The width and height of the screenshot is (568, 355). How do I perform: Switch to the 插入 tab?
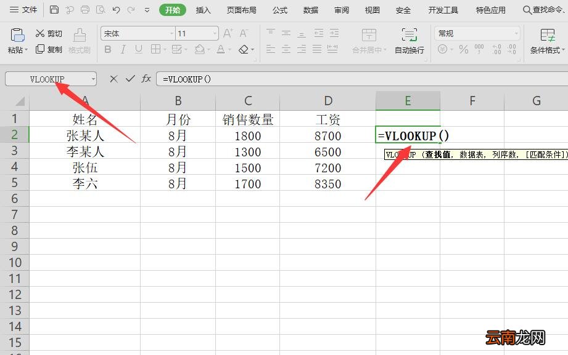coord(203,10)
